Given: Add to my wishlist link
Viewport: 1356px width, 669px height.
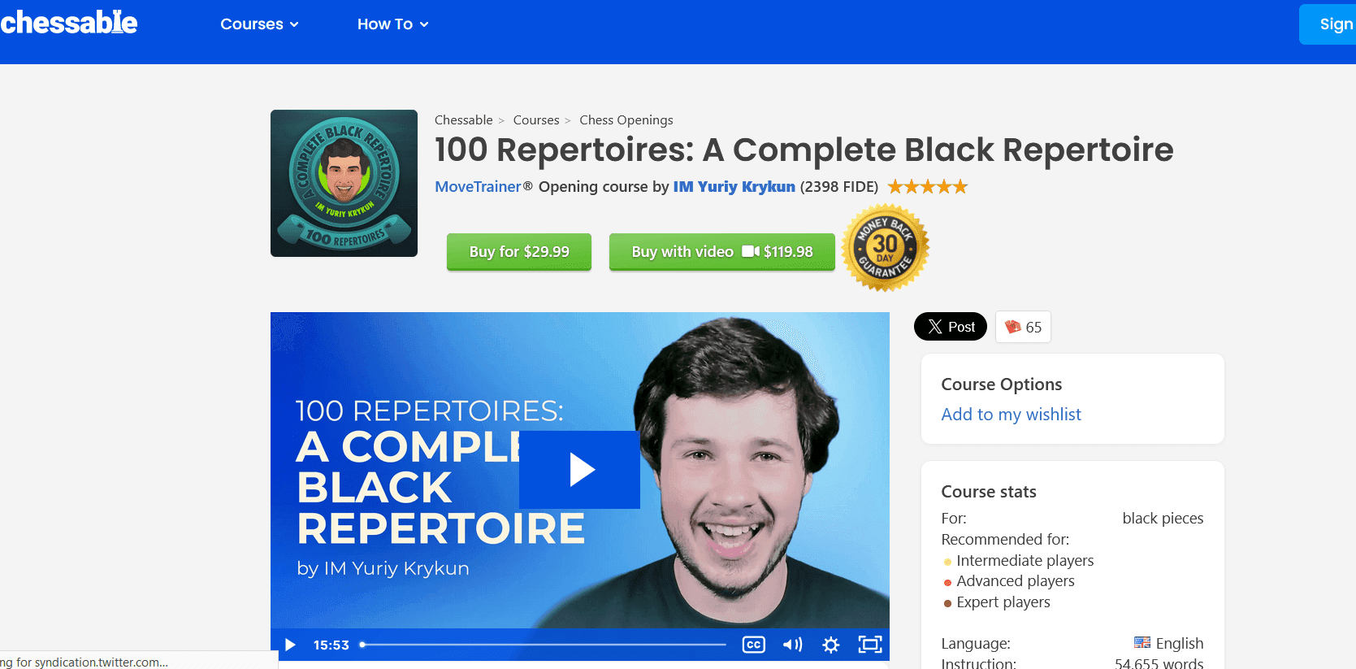Looking at the screenshot, I should tap(1011, 415).
